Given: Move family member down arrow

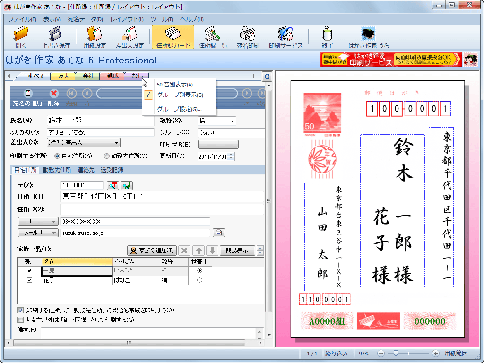Looking at the screenshot, I should [212, 251].
